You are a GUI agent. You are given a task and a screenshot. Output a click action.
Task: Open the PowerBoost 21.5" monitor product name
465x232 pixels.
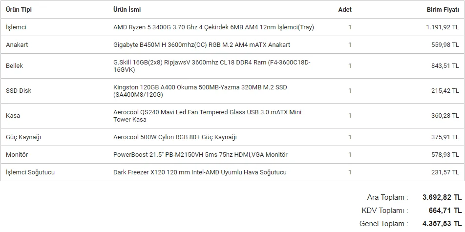(200, 155)
